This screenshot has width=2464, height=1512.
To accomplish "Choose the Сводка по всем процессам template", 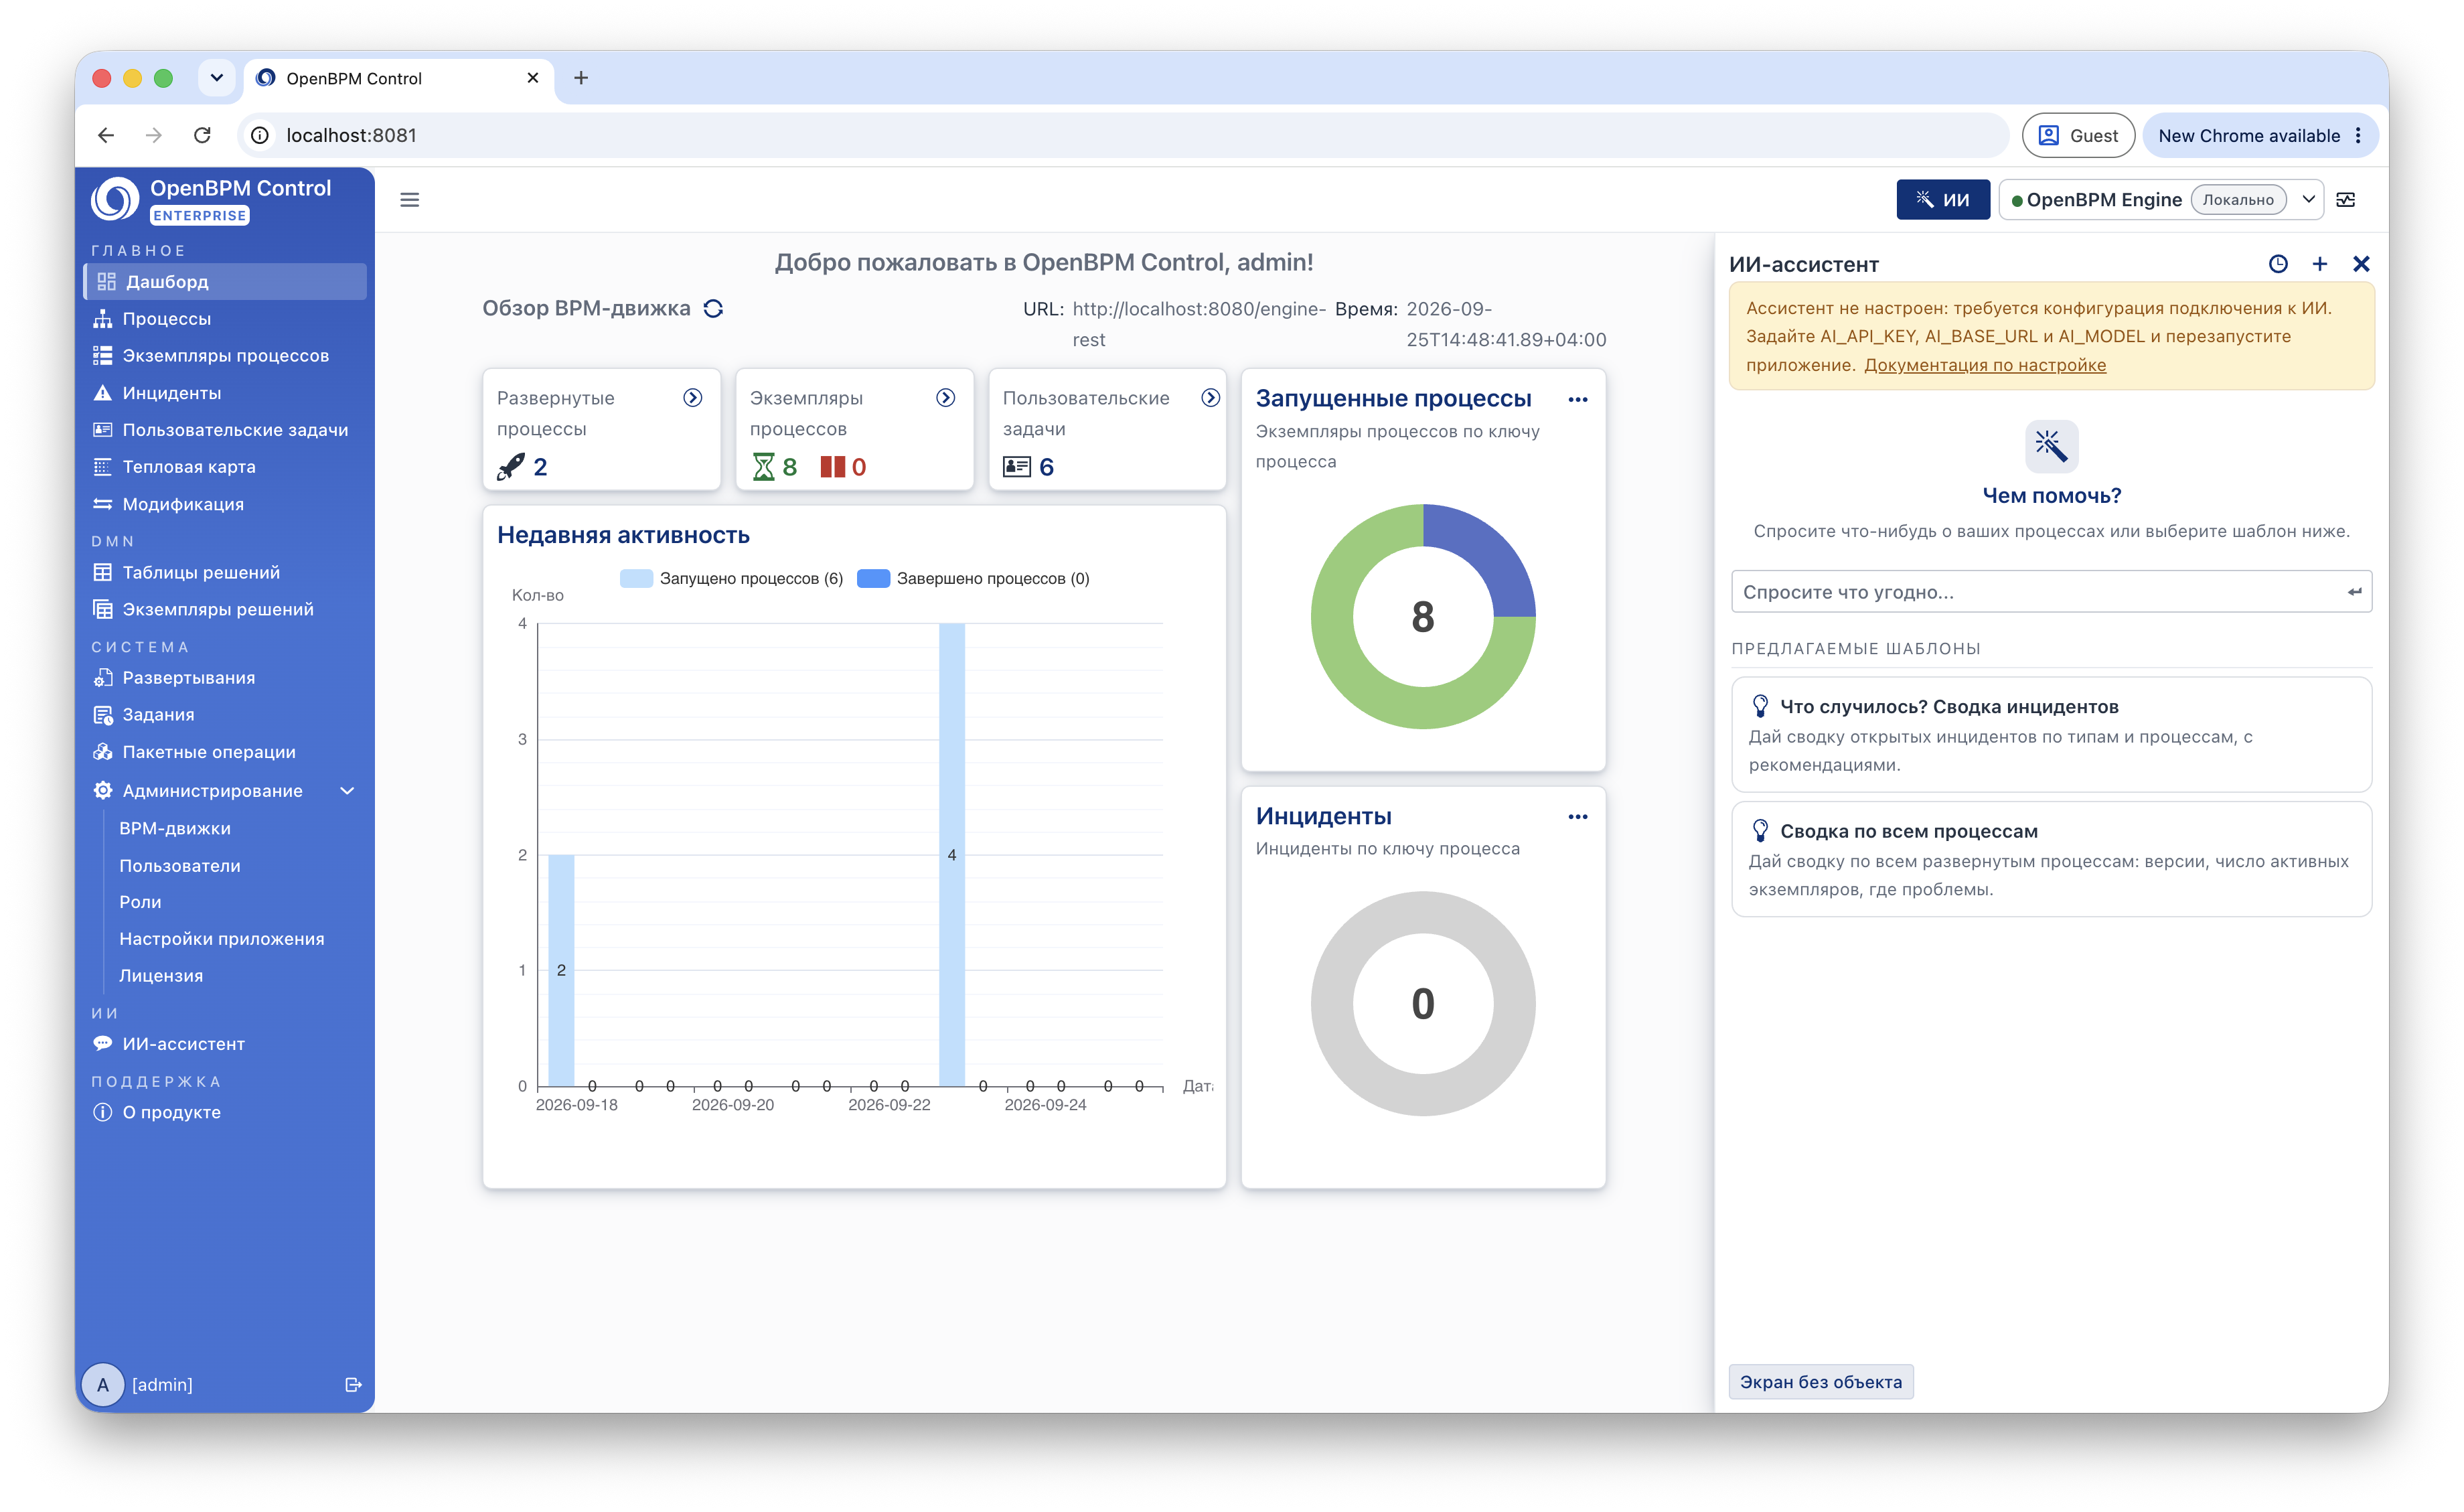I will pos(2051,859).
